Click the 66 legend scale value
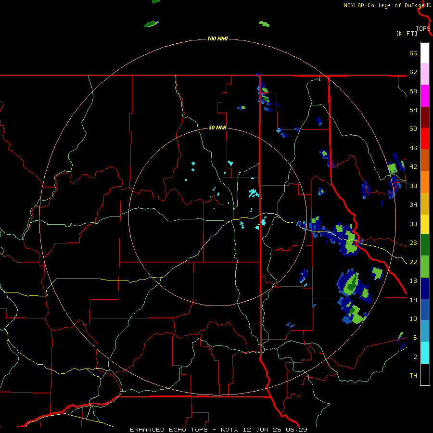Viewport: 433px width, 433px height. [413, 53]
